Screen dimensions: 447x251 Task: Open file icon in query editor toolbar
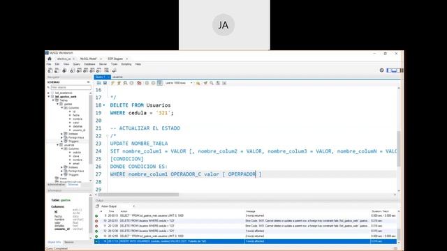click(x=98, y=83)
